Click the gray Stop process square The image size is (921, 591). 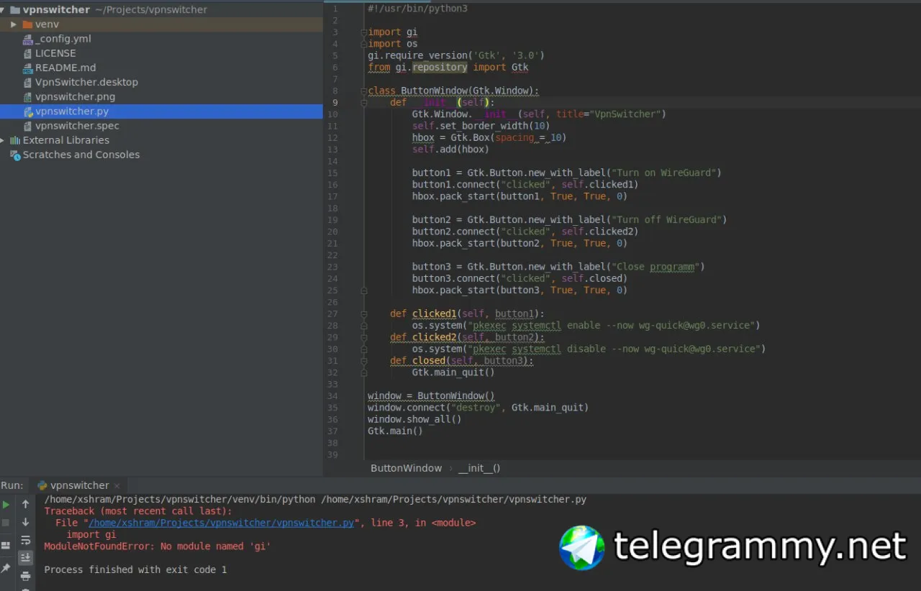(6, 523)
